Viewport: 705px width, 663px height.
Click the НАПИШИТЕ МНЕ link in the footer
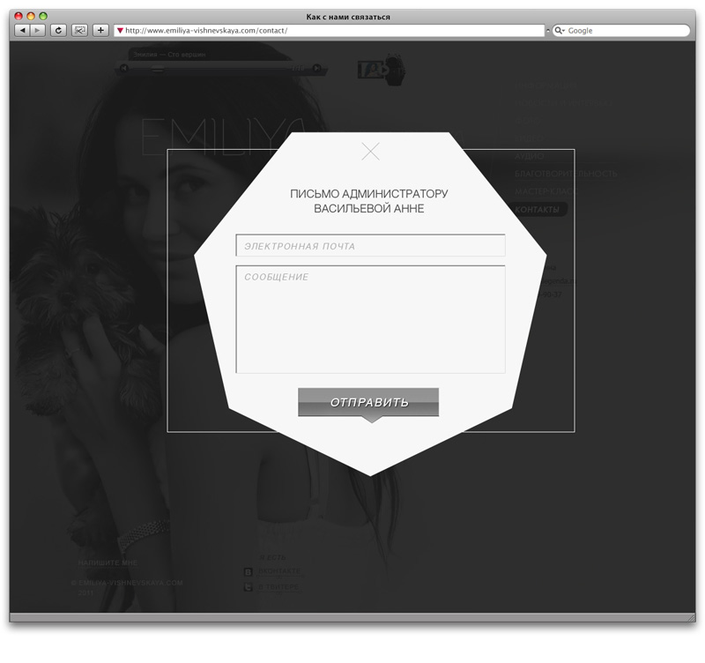pos(108,562)
